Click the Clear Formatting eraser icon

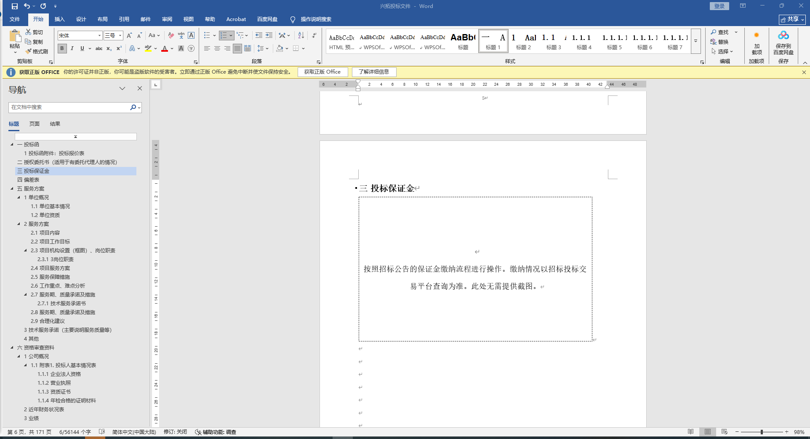coord(171,35)
